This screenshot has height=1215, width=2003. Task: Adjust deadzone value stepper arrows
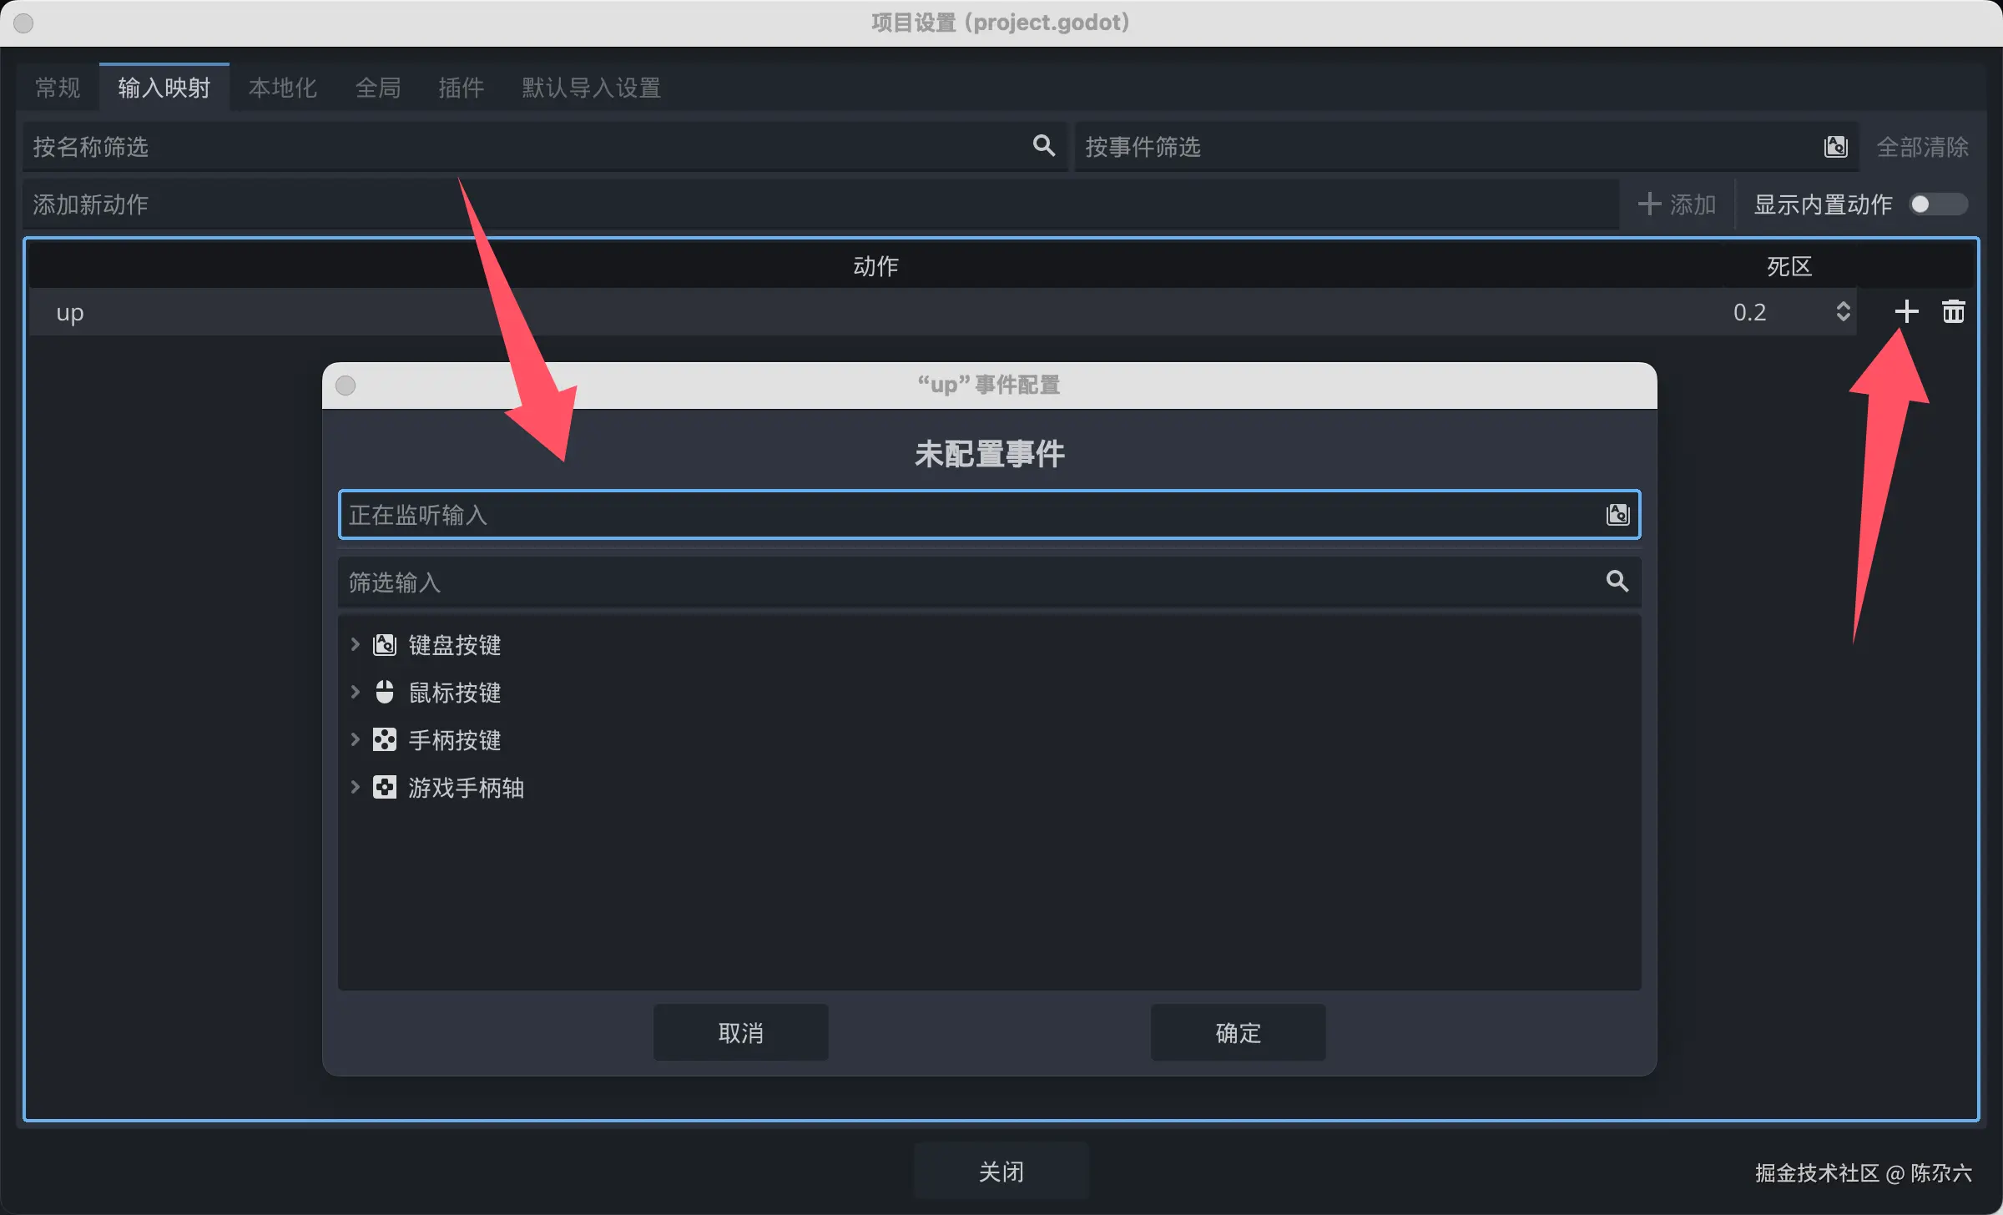1843,312
